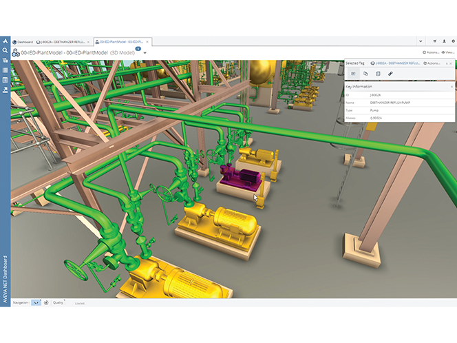
Task: Collapse the Key Information section
Action: (x=451, y=87)
